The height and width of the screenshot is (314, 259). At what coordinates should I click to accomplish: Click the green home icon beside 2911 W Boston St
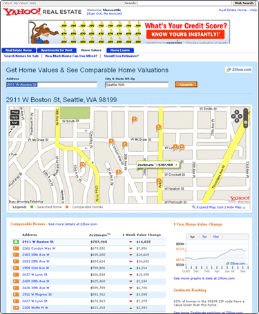16,242
